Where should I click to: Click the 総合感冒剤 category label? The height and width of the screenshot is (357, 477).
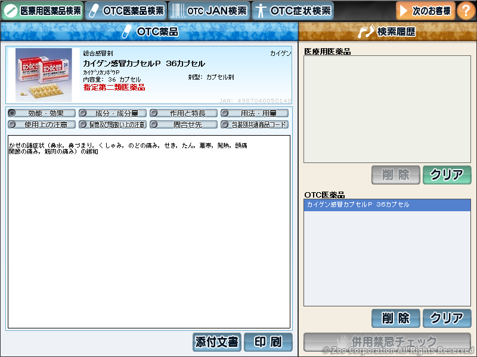(98, 54)
